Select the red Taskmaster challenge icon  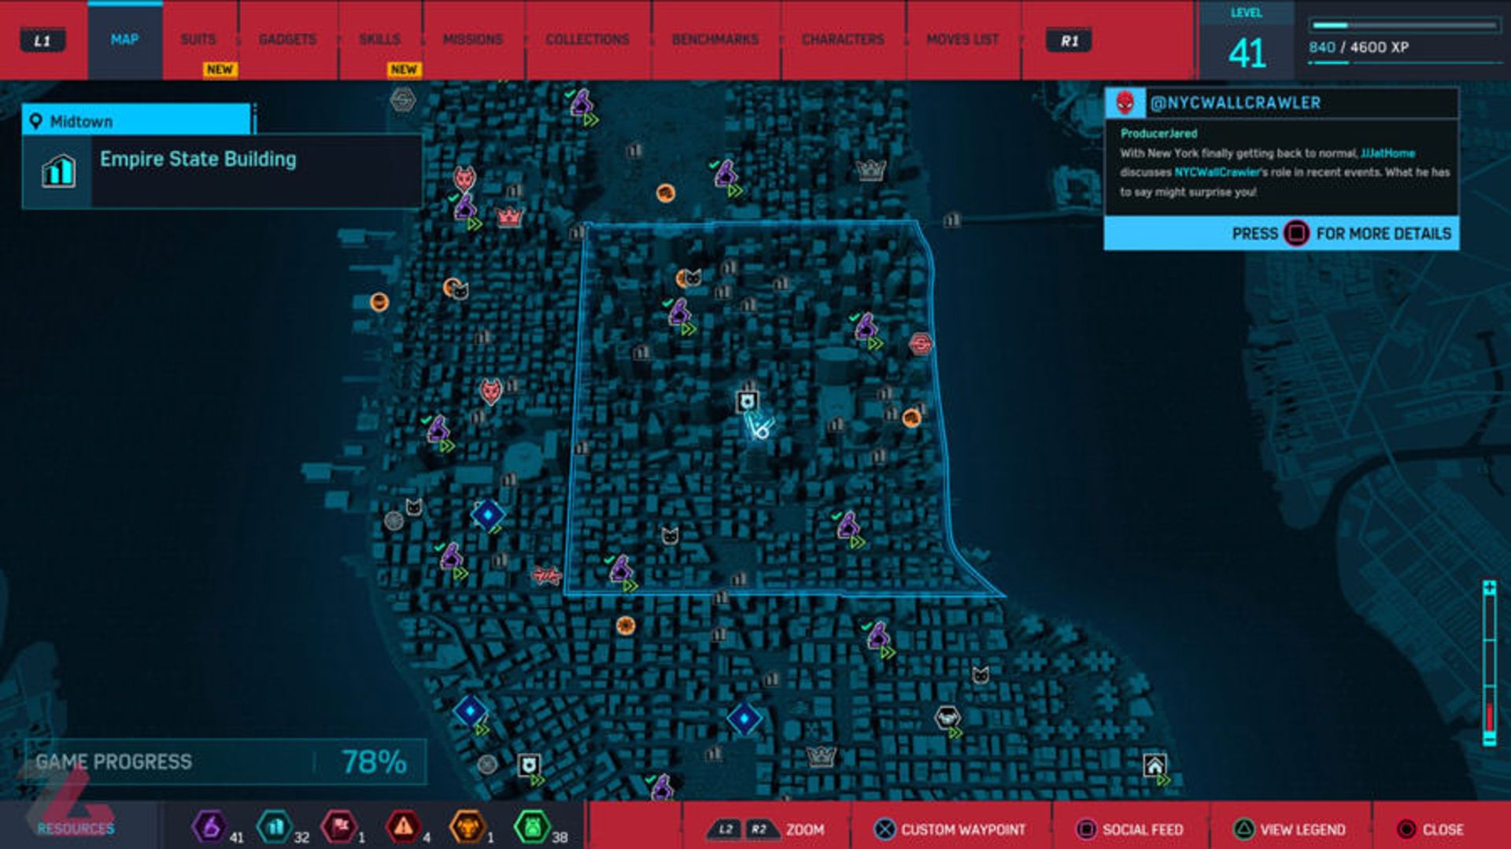tap(547, 576)
